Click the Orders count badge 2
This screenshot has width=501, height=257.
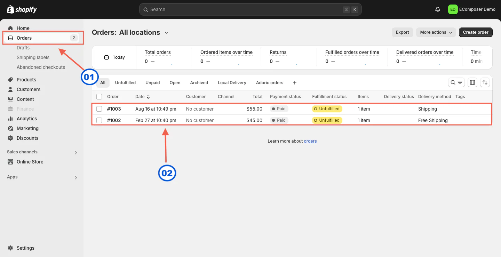click(x=74, y=38)
